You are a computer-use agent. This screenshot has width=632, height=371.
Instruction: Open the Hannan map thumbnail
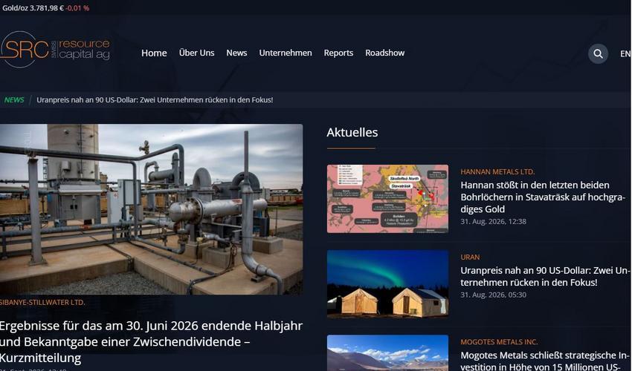click(x=387, y=199)
